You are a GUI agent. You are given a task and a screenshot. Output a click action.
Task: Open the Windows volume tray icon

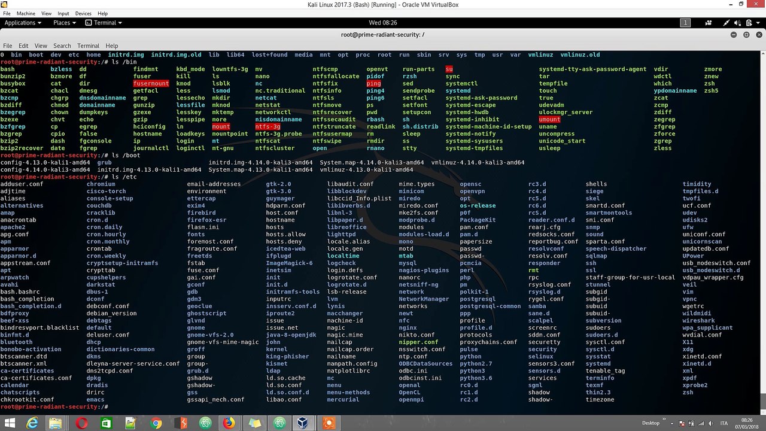point(712,423)
